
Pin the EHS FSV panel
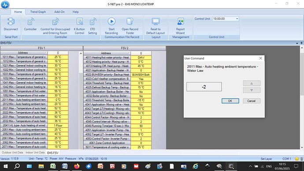[x=301, y=43]
